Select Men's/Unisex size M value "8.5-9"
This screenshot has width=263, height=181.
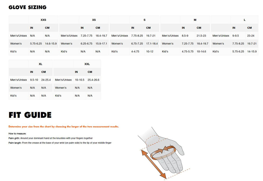[185, 36]
